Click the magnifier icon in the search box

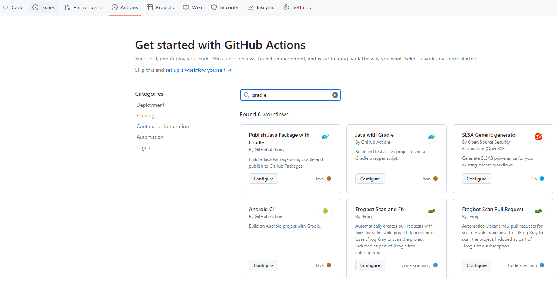tap(246, 95)
